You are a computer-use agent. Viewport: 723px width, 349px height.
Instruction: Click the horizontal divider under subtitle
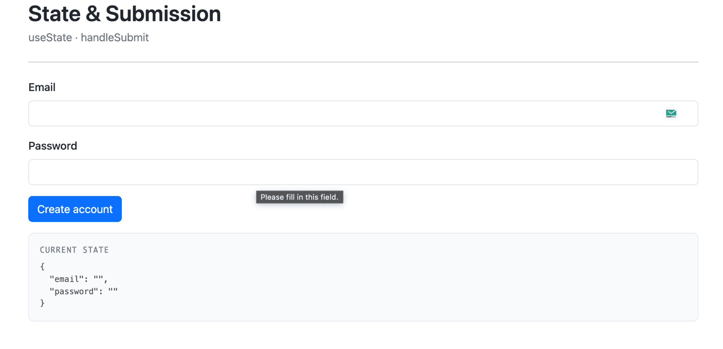pyautogui.click(x=363, y=62)
